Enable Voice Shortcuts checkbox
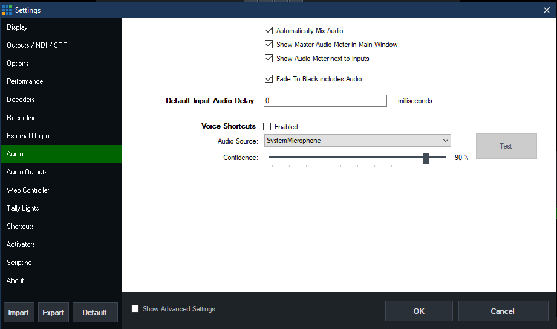Viewport: 557px width, 329px height. (x=267, y=127)
